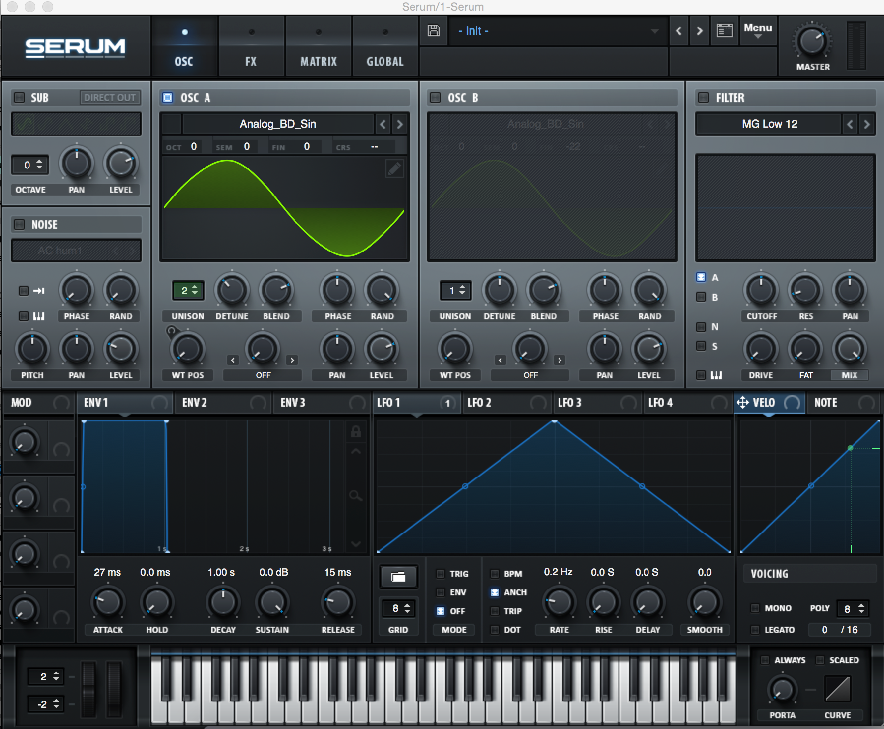Select next OSC A wavetable arrow
The width and height of the screenshot is (884, 729).
pyautogui.click(x=400, y=124)
